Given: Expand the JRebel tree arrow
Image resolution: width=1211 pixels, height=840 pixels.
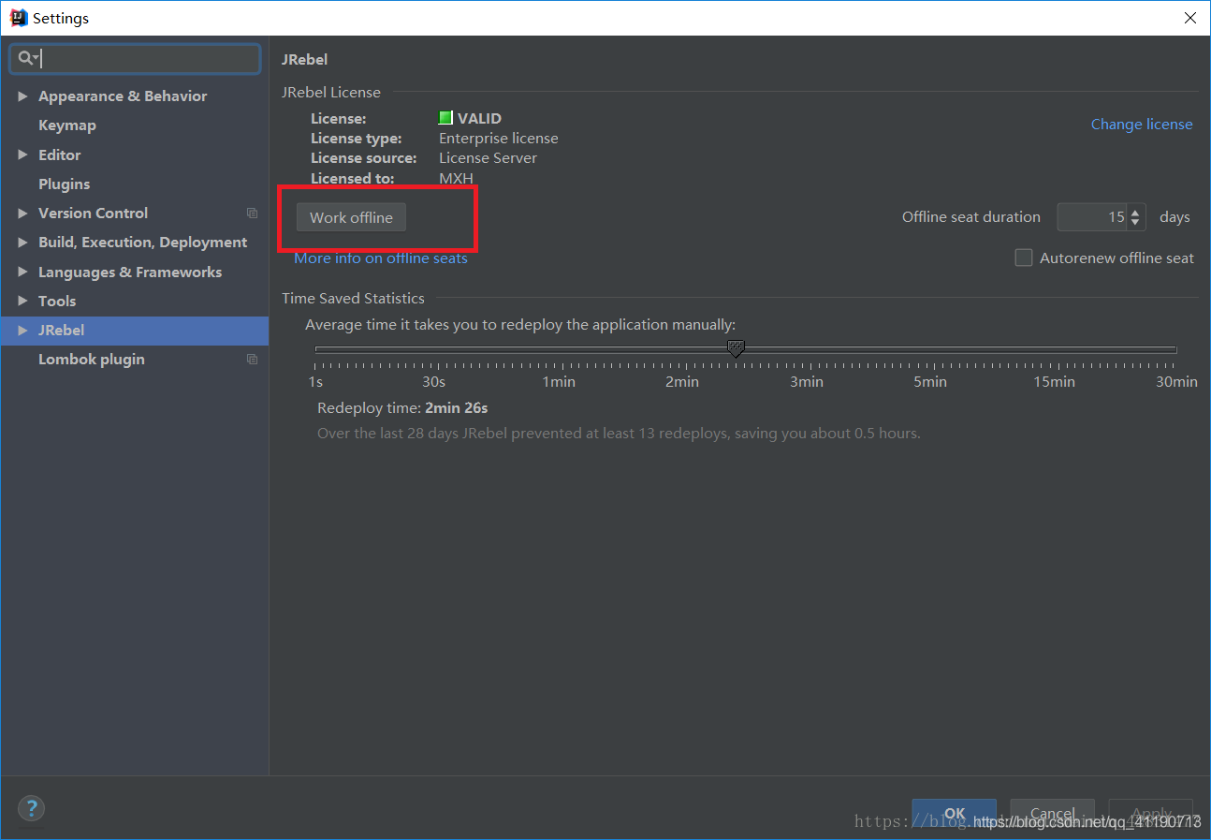Looking at the screenshot, I should (22, 331).
